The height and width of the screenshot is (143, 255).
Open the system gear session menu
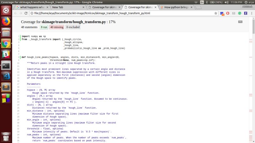[246, 2]
